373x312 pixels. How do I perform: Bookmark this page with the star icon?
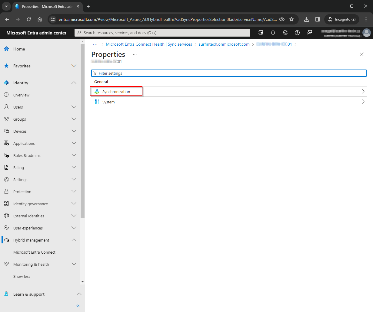coord(291,19)
